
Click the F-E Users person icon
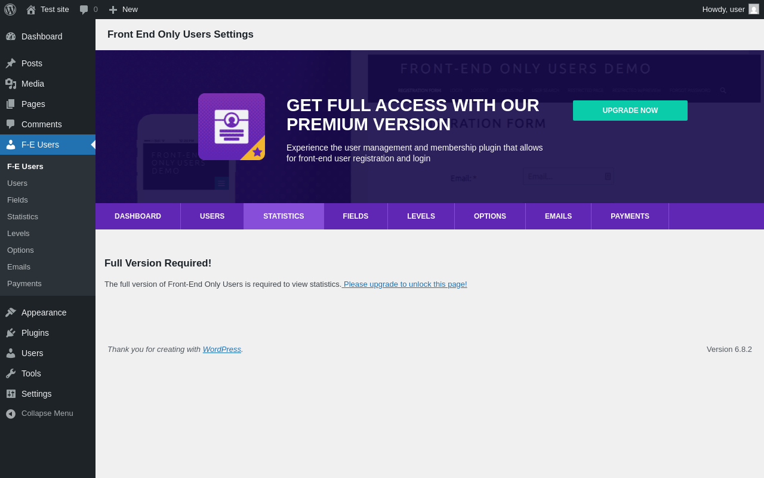(11, 145)
